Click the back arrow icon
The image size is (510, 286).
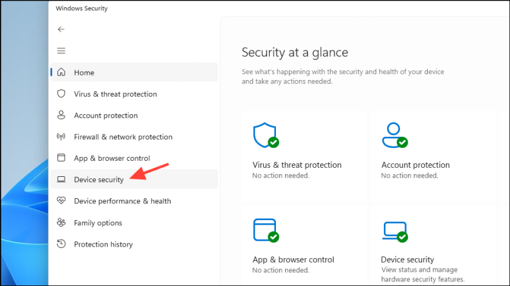[x=61, y=29]
